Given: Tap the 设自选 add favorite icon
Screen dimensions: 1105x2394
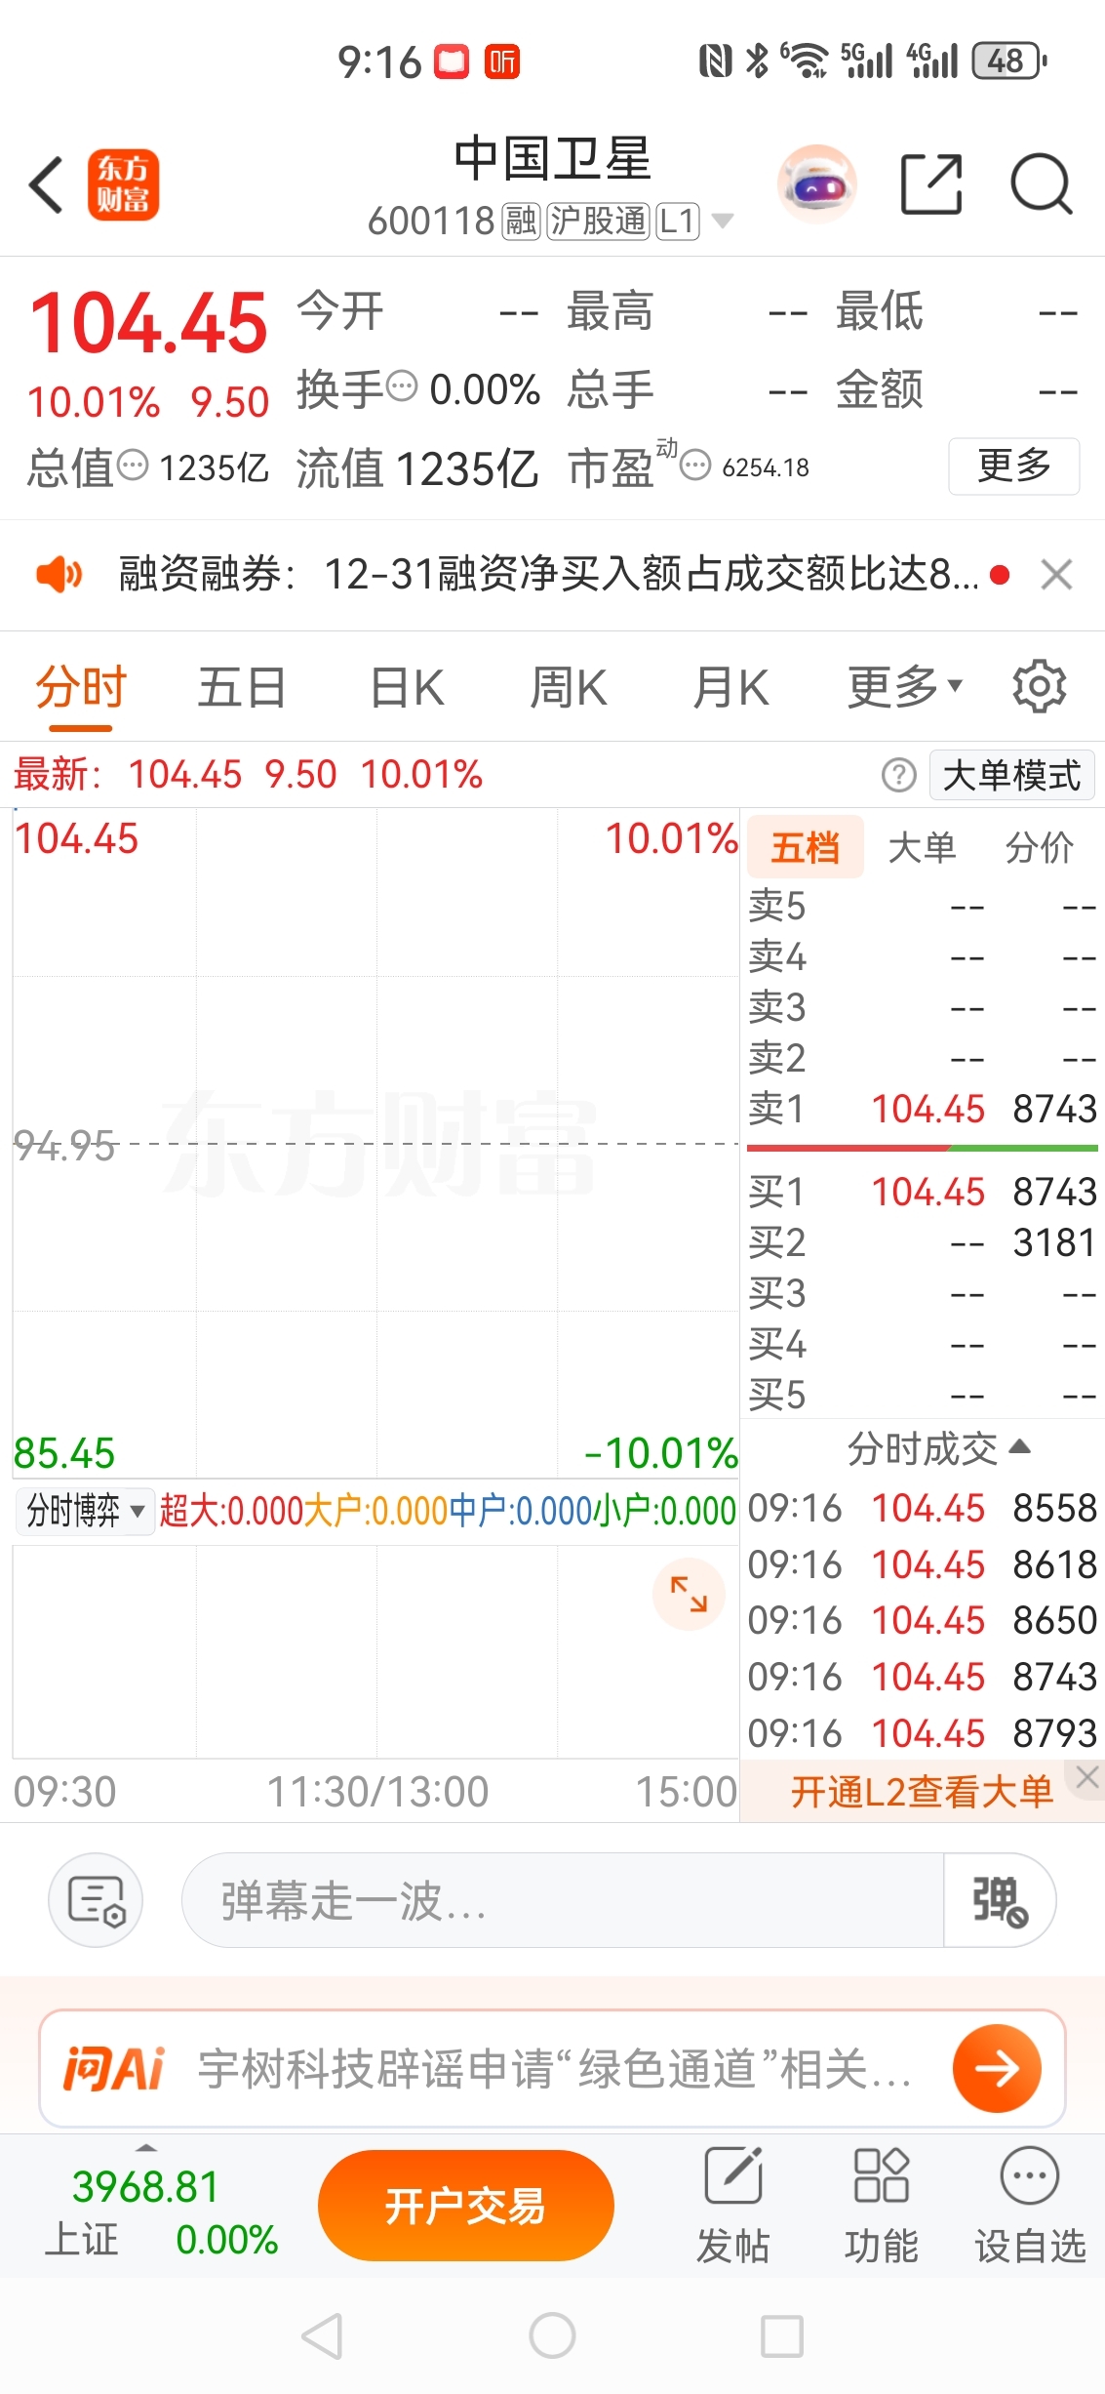Looking at the screenshot, I should [x=1030, y=2204].
